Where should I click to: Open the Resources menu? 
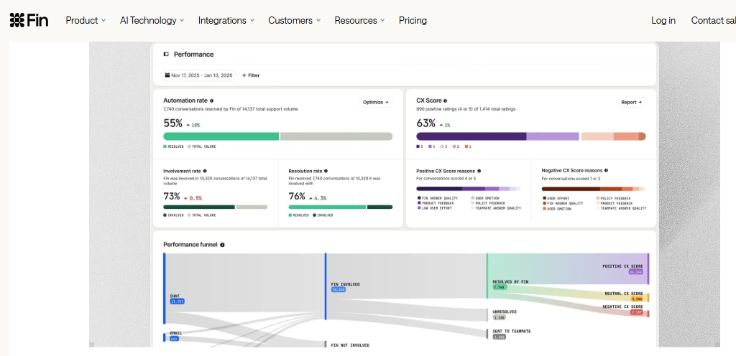359,21
